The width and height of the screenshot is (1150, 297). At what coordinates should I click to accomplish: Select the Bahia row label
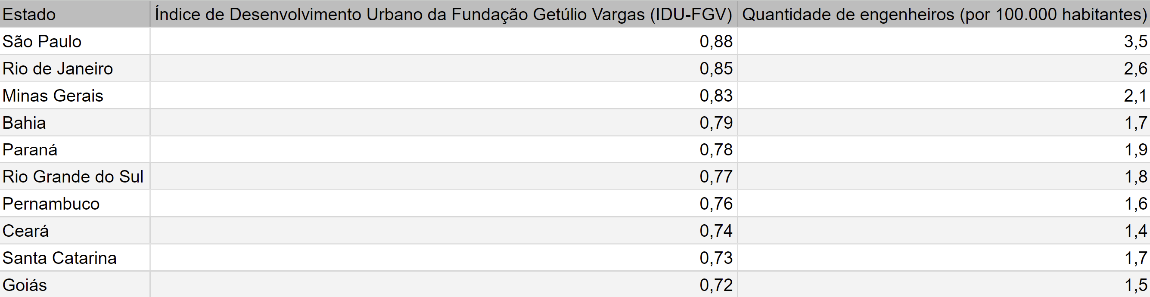75,123
